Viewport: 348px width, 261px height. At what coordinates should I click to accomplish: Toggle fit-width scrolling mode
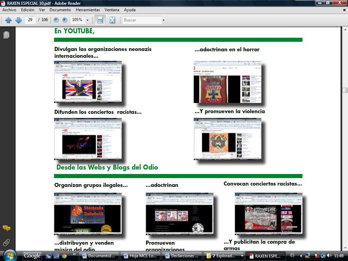pos(100,20)
